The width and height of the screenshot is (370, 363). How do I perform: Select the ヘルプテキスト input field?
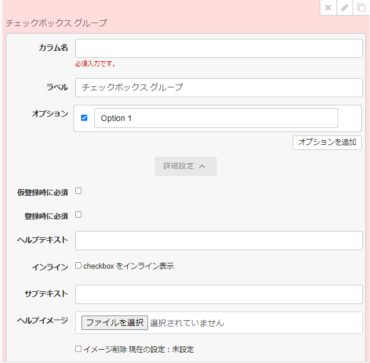tap(219, 240)
